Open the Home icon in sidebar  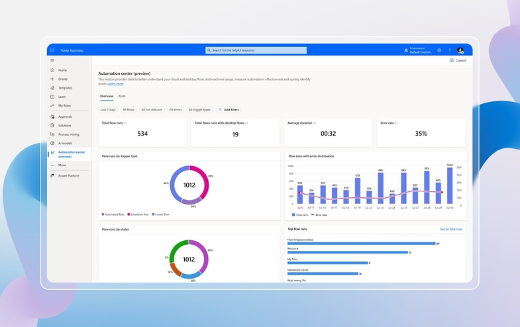pyautogui.click(x=52, y=70)
